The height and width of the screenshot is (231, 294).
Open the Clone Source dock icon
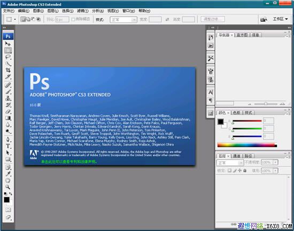211,79
